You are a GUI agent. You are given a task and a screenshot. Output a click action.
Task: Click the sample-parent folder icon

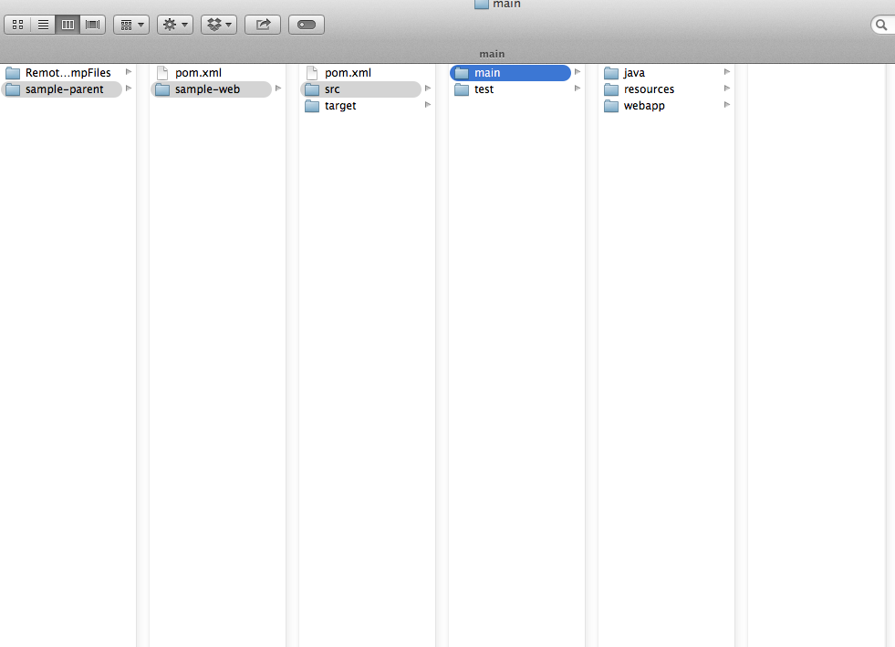coord(13,89)
